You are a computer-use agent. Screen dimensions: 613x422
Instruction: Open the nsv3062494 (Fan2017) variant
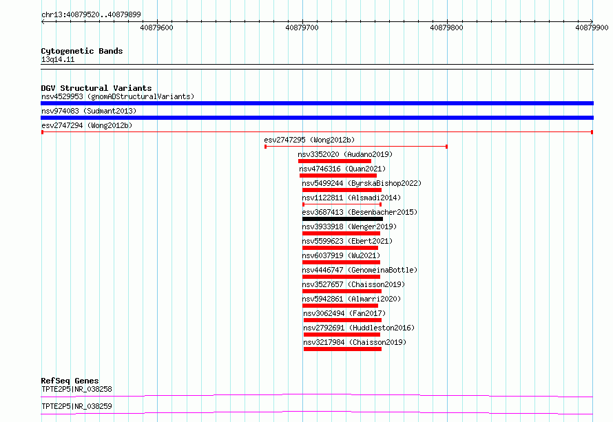coord(344,313)
